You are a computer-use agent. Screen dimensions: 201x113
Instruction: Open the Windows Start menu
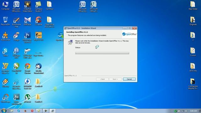pos(4,111)
